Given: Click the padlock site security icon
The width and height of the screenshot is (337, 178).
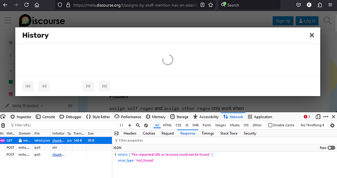Looking at the screenshot, I should point(68,5).
